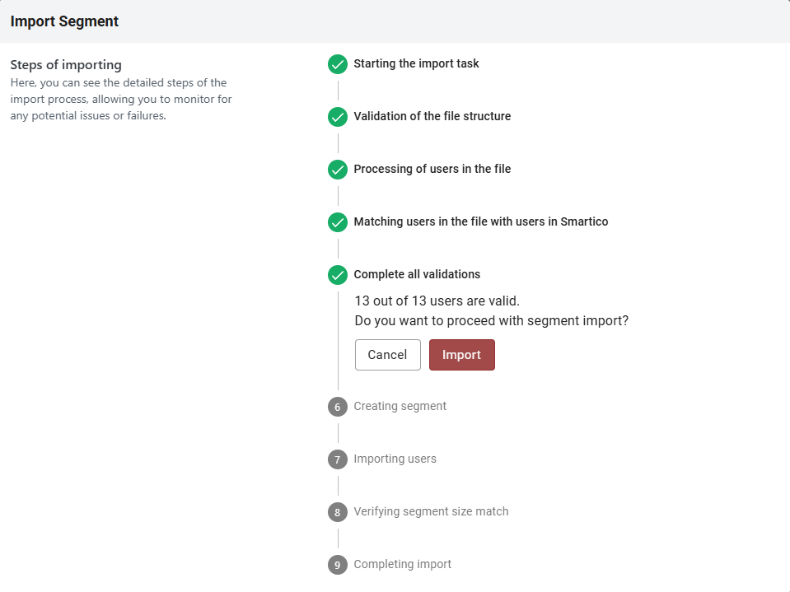Click the step 9 circle for Completing import
This screenshot has height=592, width=790.
[x=337, y=565]
